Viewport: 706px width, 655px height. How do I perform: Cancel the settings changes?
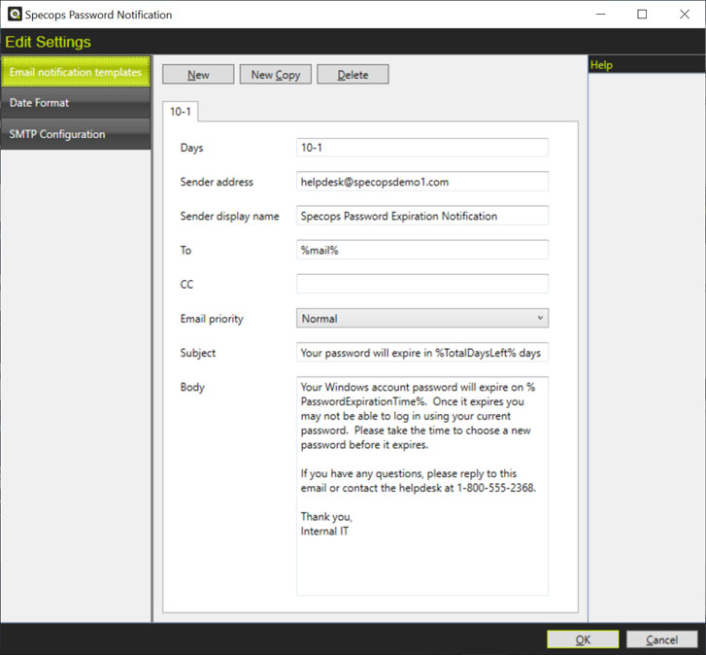[x=661, y=639]
